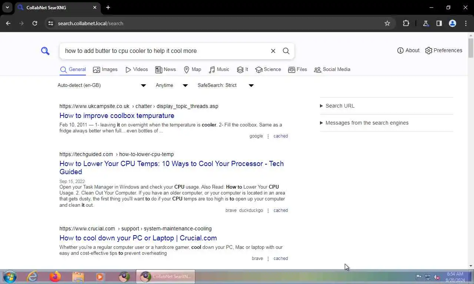Open the Auto-detect language dropdown
Image resolution: width=474 pixels, height=284 pixels.
pos(102,85)
